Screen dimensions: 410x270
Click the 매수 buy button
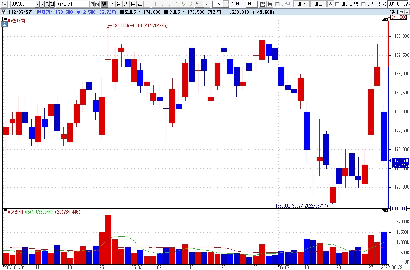tap(302, 4)
